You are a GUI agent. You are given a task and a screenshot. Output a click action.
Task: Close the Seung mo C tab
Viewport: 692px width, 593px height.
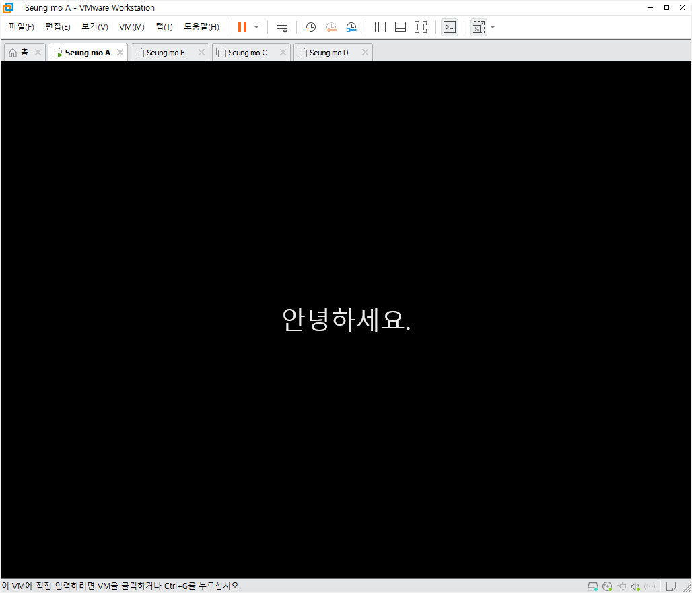click(x=283, y=52)
